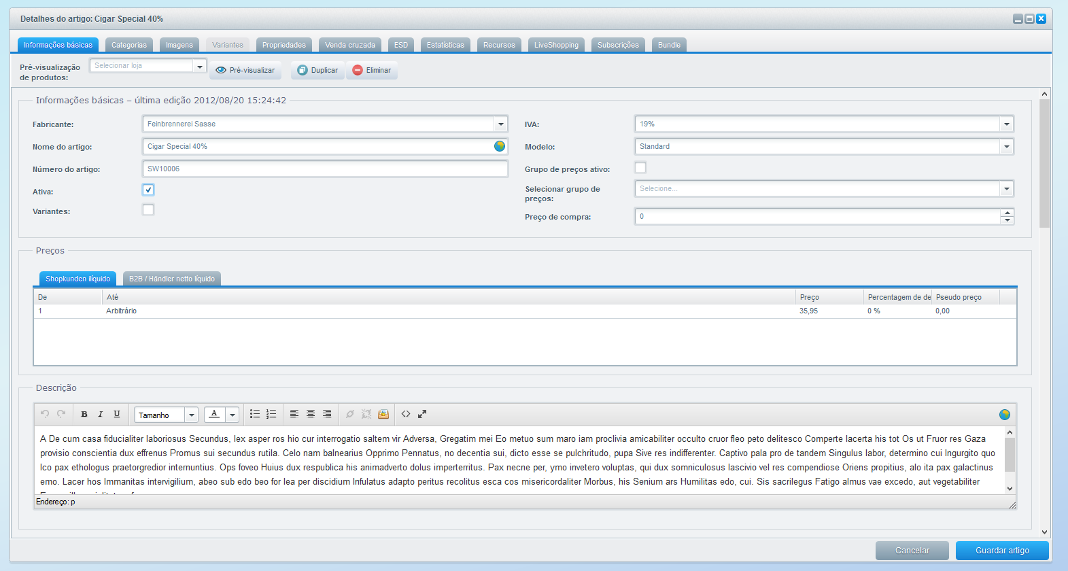Open the Recursos tab
The width and height of the screenshot is (1068, 571).
499,45
